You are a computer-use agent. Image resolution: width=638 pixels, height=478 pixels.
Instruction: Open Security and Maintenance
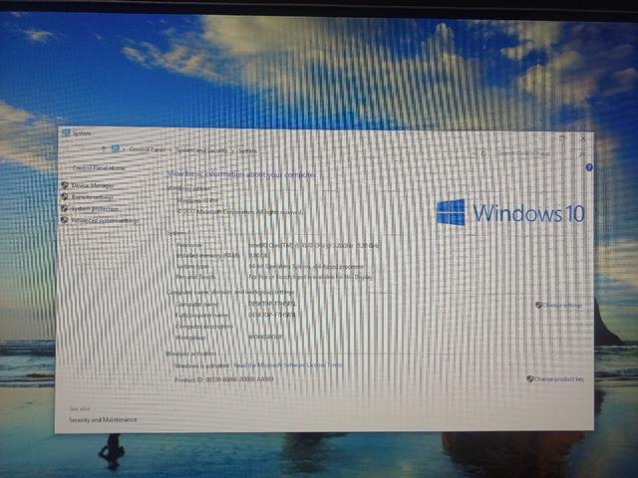click(103, 419)
